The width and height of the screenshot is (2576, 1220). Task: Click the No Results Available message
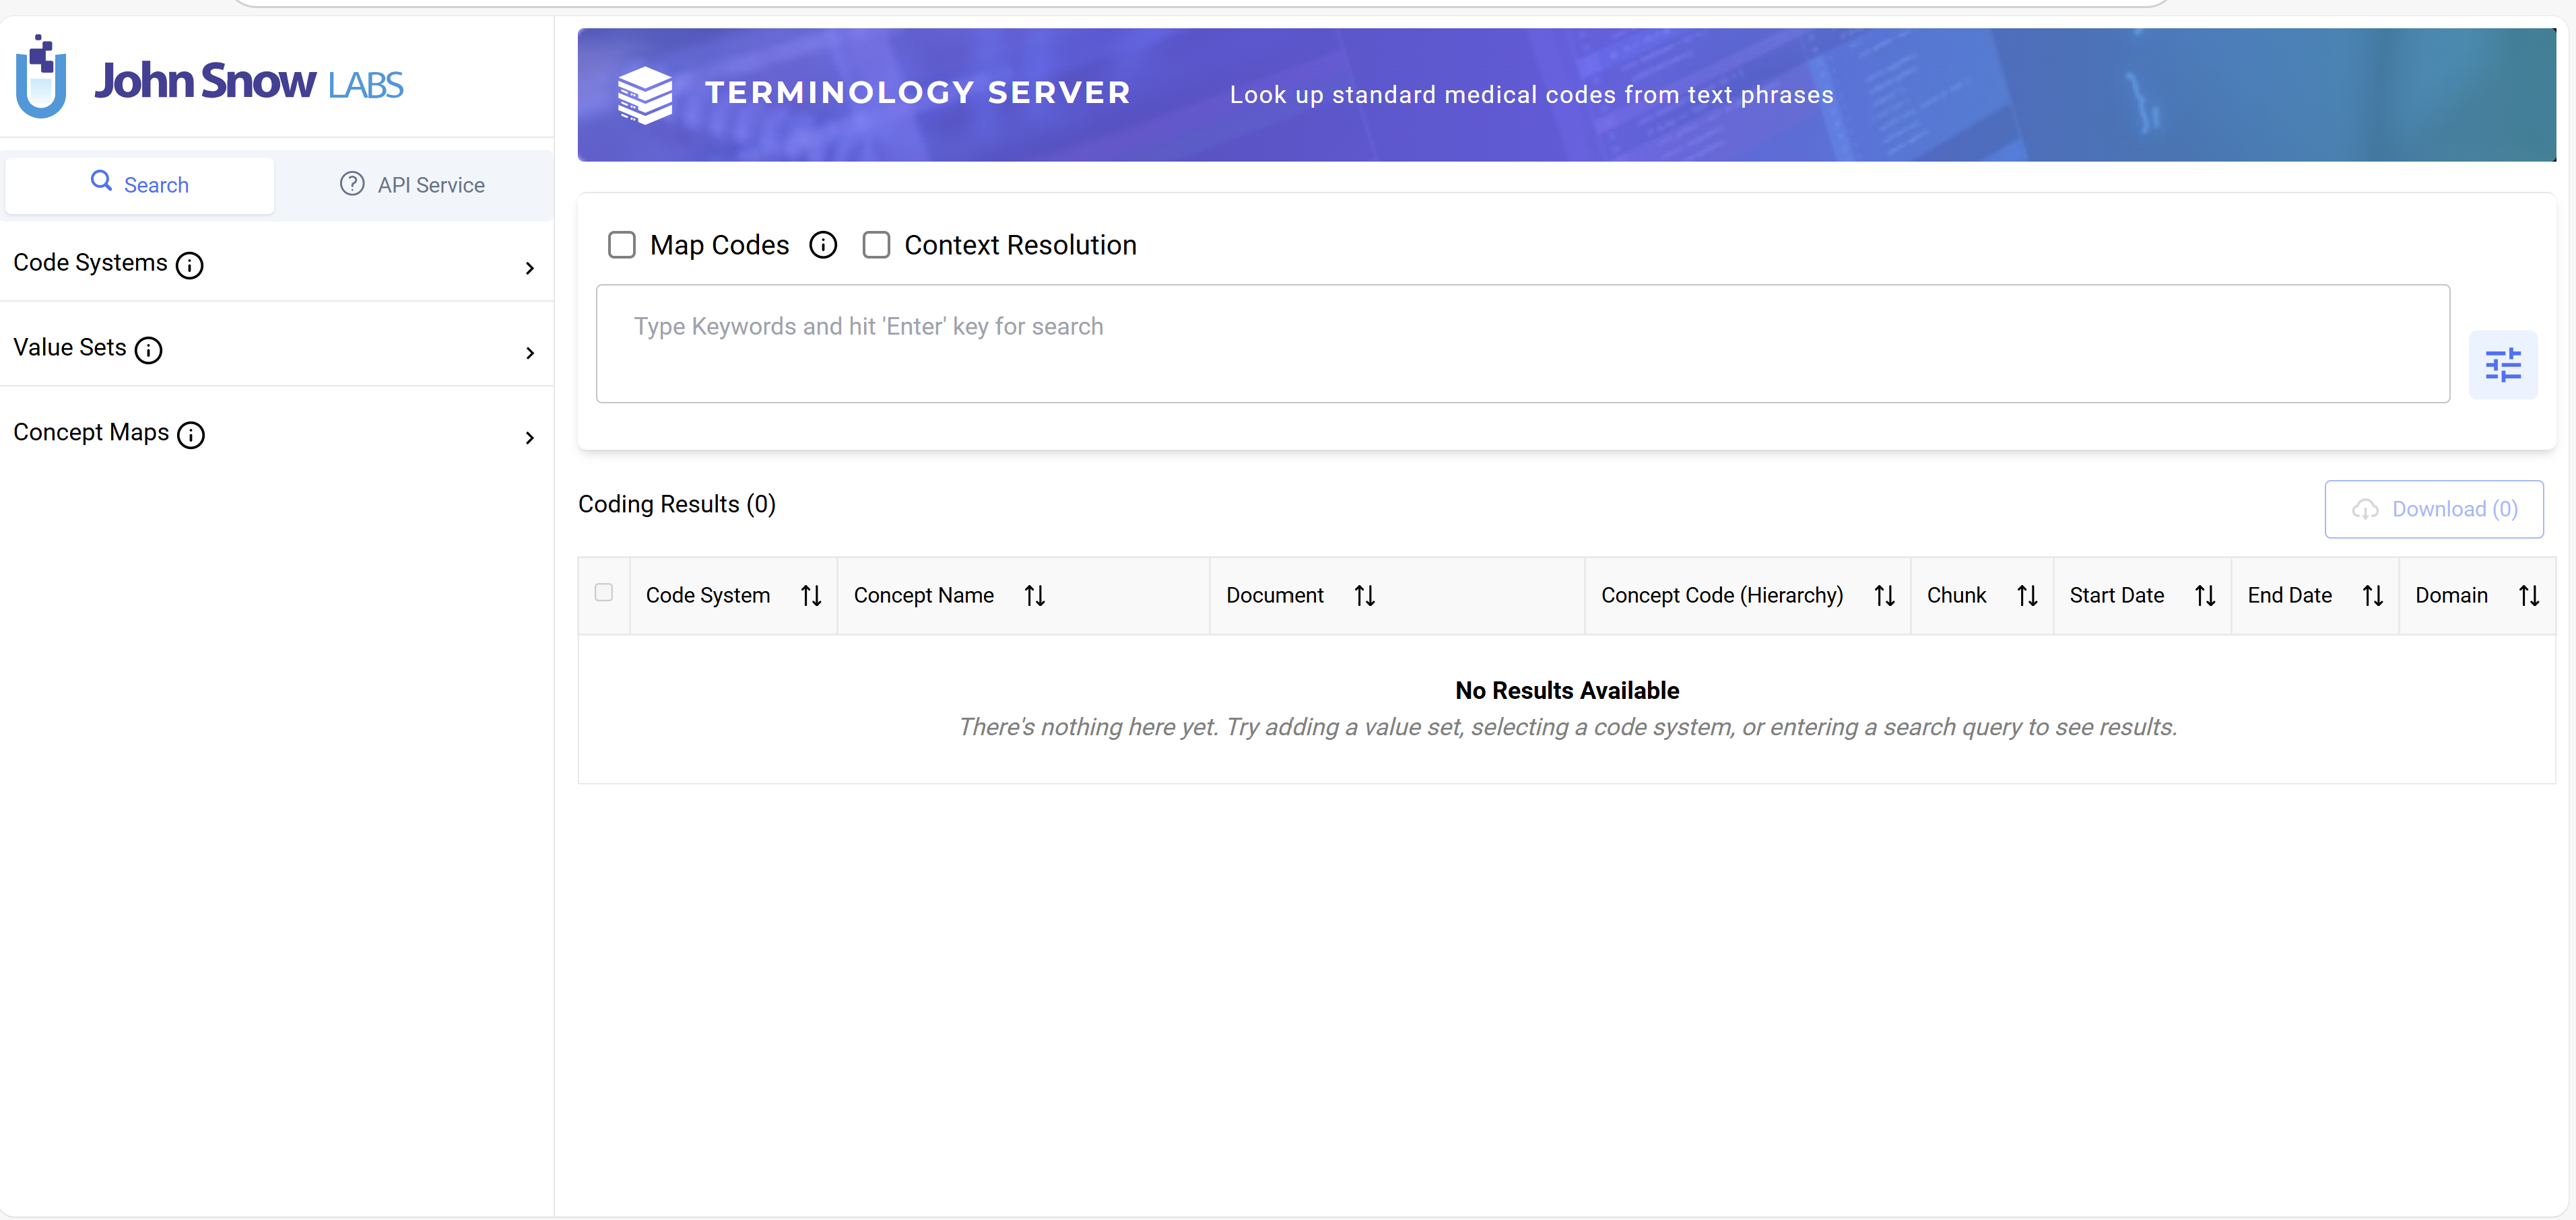[1567, 691]
